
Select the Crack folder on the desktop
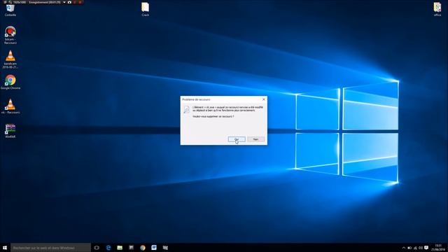145,9
